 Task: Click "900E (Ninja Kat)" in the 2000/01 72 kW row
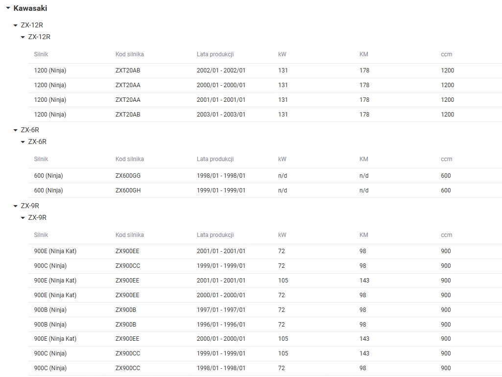[x=55, y=295]
